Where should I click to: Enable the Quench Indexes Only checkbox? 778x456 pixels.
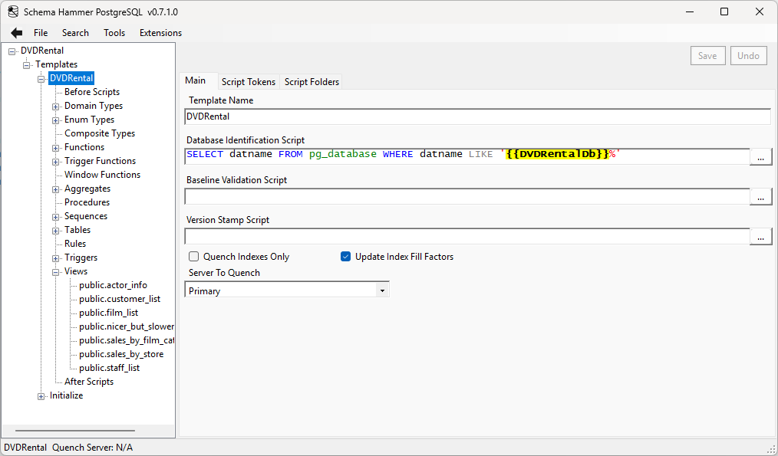pos(193,256)
